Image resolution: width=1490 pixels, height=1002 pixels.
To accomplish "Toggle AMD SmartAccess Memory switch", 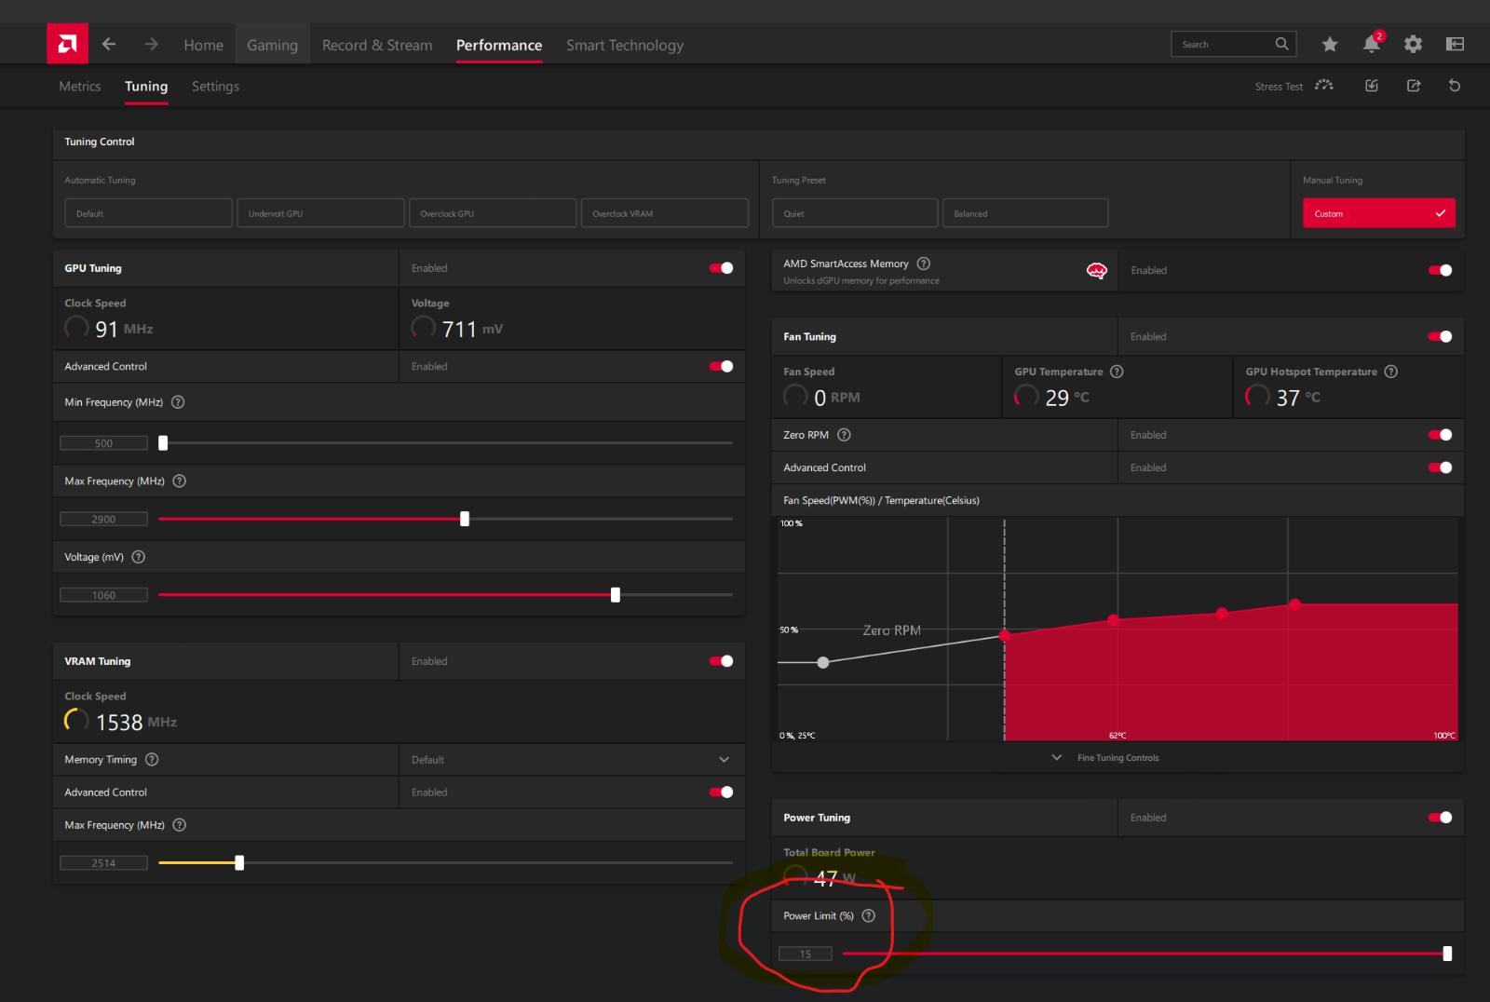I will (1441, 270).
